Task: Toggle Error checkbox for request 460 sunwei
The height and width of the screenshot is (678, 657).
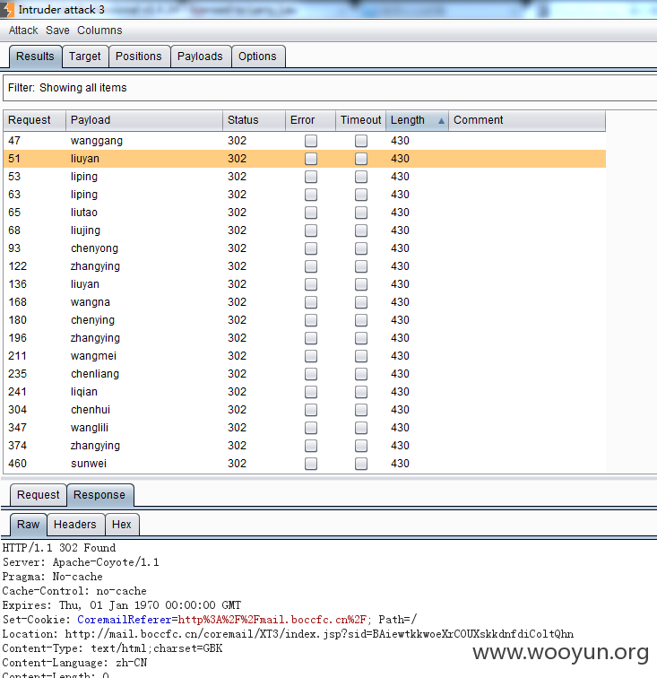Action: click(311, 464)
